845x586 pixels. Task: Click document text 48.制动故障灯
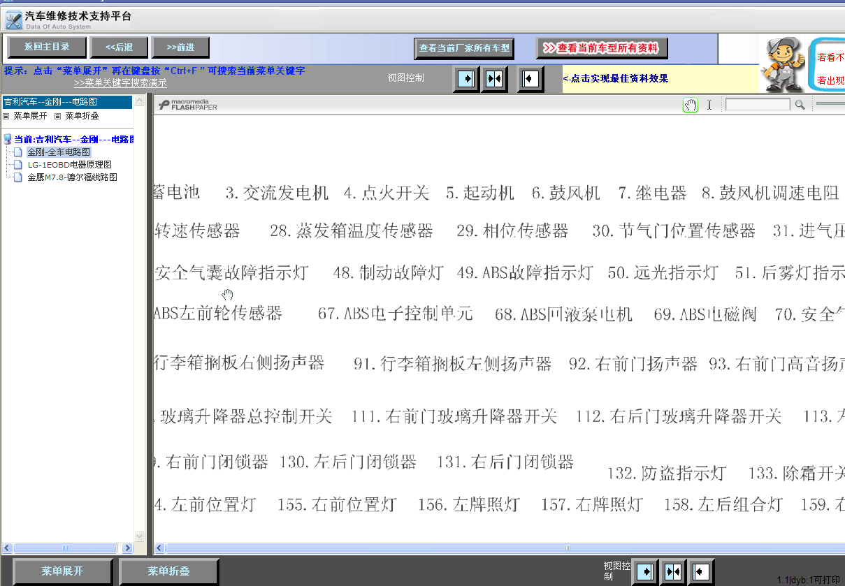(389, 272)
